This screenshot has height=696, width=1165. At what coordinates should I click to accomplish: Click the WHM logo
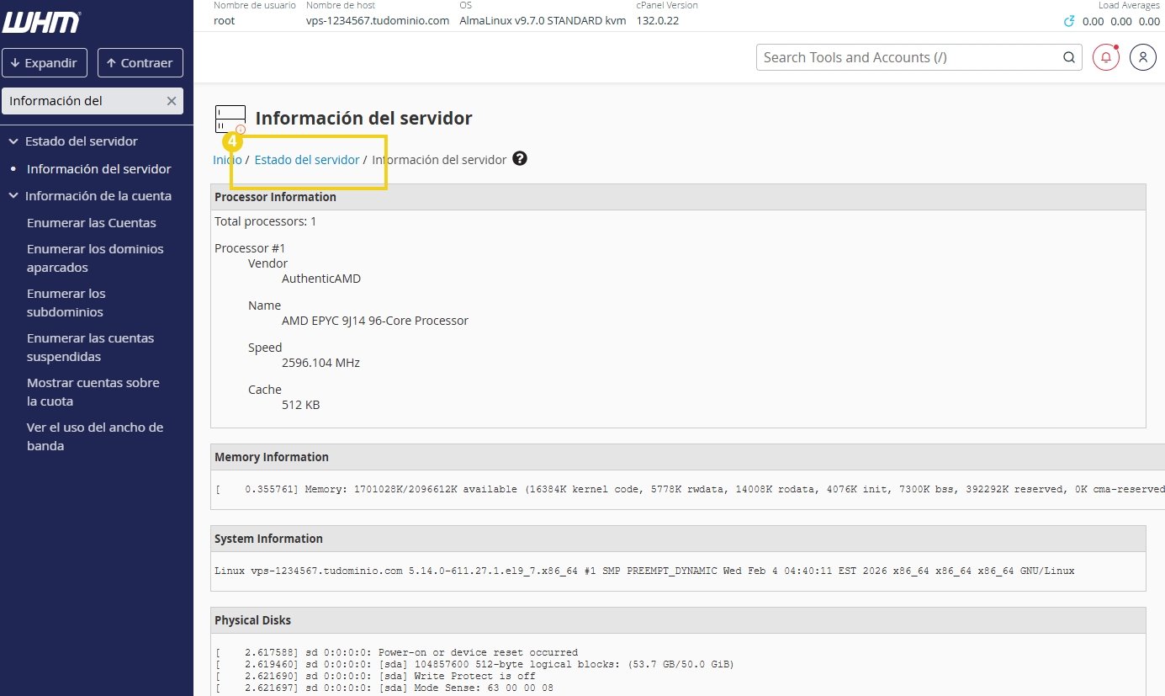tap(41, 23)
